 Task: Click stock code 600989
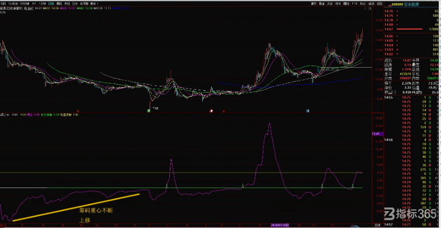397,4
